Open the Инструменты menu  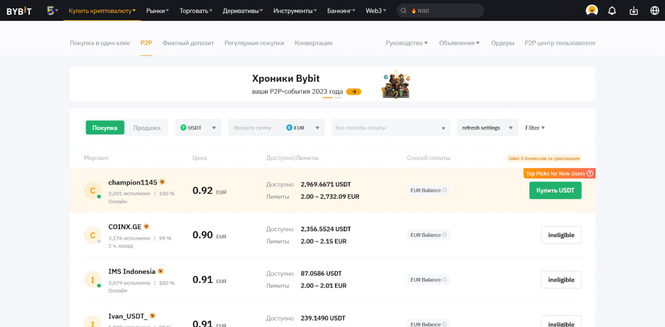pos(295,10)
